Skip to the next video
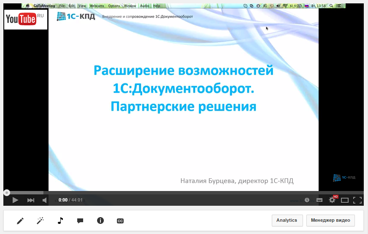 tap(31, 200)
